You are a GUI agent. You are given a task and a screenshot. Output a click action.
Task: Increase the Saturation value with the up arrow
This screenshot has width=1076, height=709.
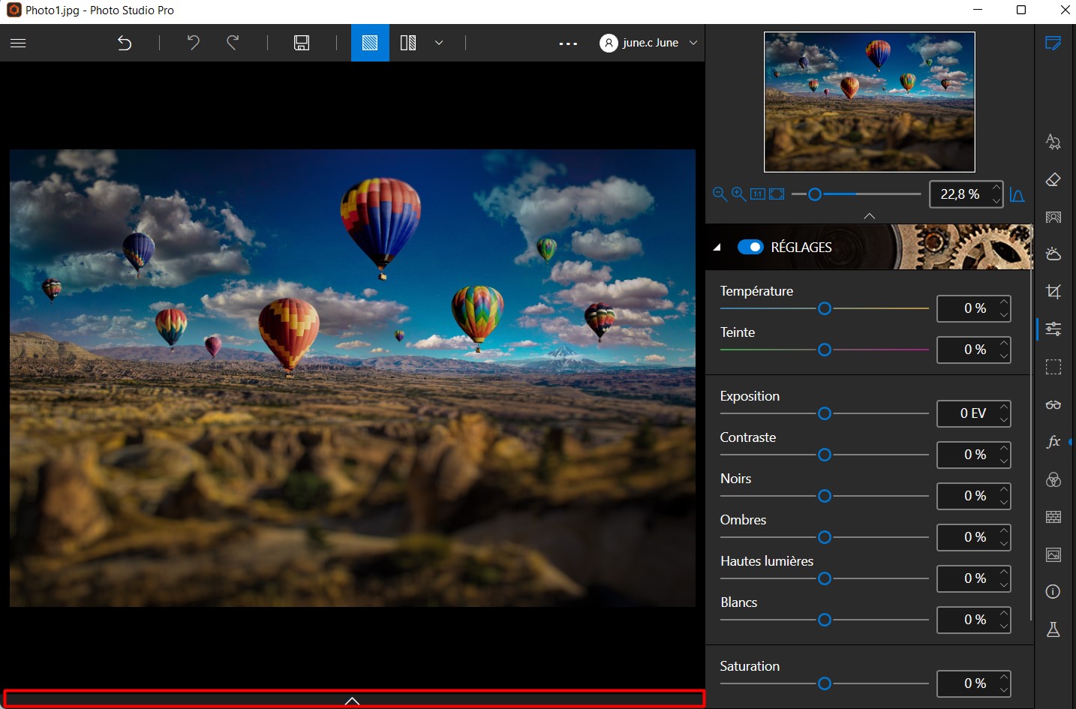[1004, 677]
